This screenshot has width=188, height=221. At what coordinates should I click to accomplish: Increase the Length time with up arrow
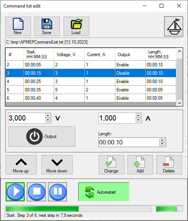coord(162,140)
